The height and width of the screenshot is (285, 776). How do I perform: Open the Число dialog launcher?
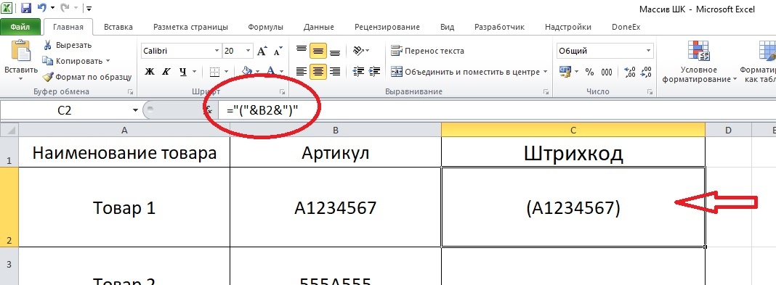(x=651, y=92)
